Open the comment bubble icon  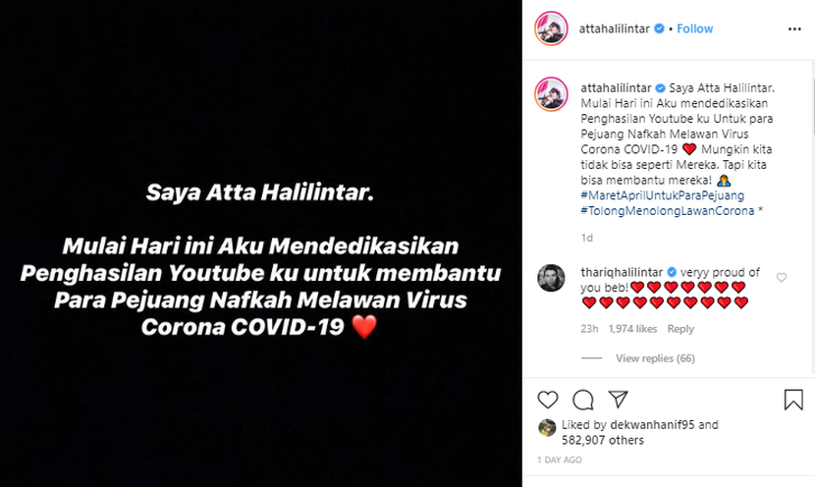coord(582,400)
